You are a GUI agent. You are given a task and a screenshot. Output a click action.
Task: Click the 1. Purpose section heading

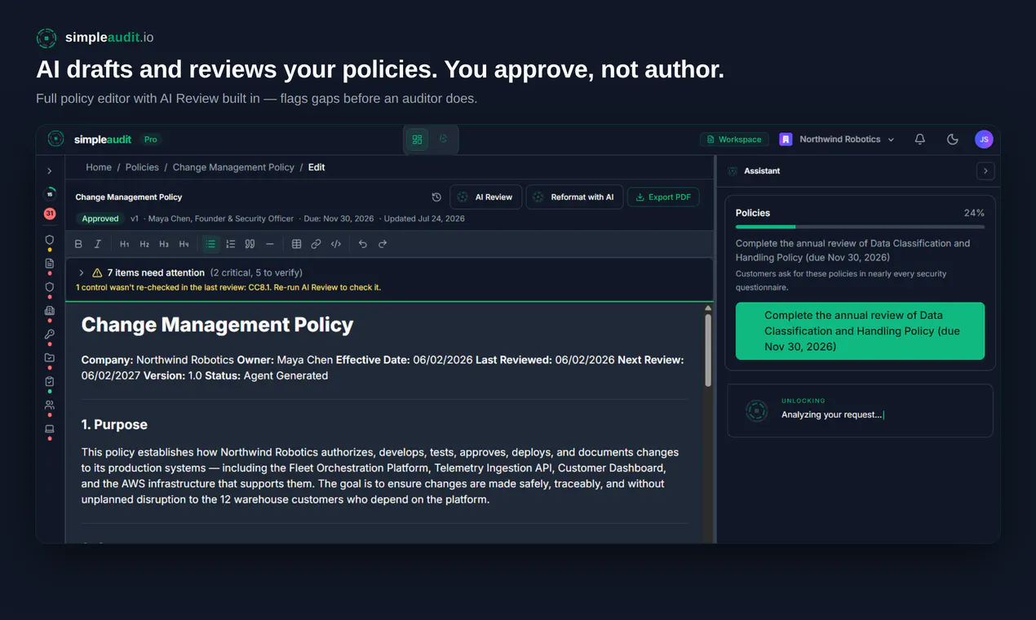coord(114,425)
